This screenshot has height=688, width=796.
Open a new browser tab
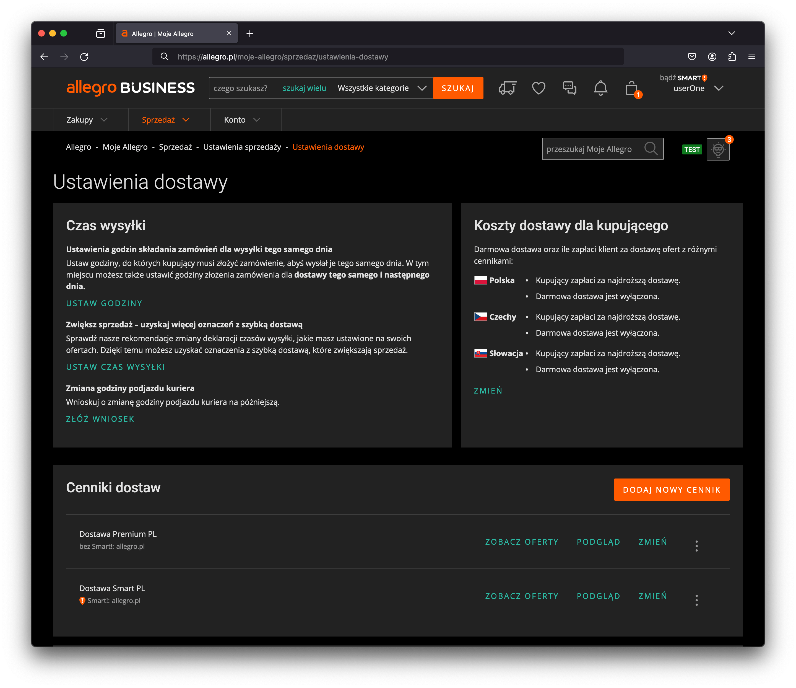tap(250, 33)
